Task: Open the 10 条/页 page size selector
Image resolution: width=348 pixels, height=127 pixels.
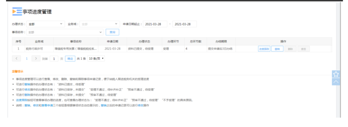Action: tap(96, 59)
